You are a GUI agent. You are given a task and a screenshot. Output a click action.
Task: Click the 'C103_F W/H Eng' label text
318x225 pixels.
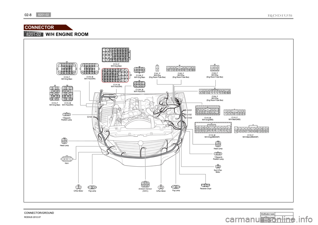215,74
